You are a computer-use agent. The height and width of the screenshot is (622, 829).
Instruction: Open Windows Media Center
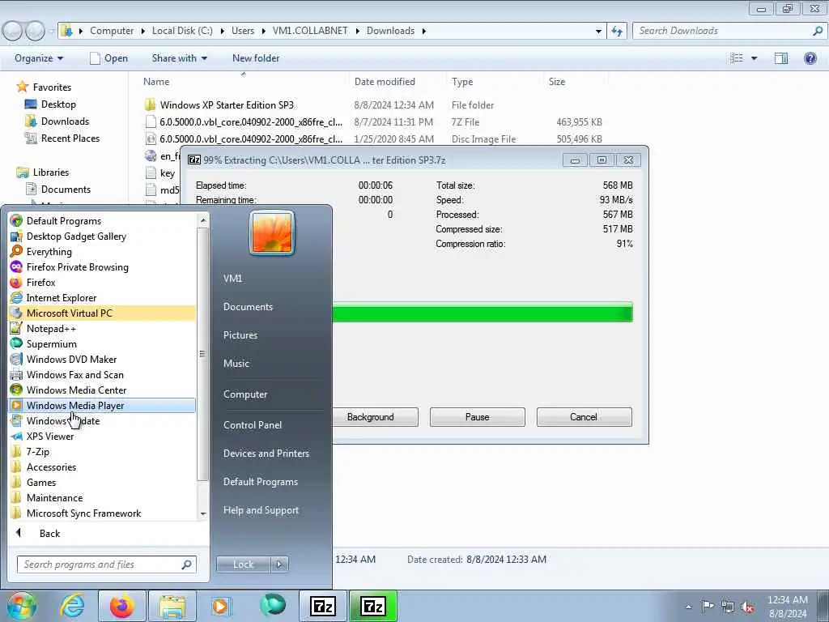point(76,390)
